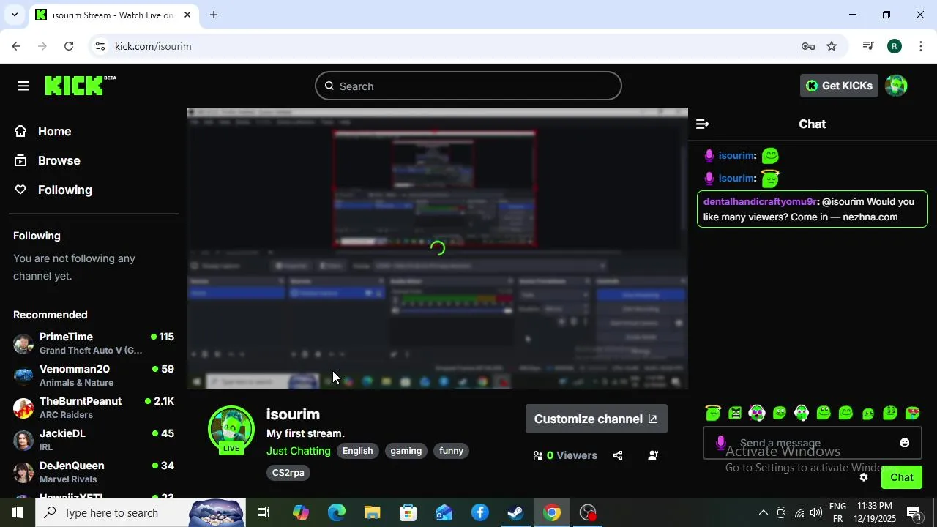This screenshot has width=937, height=527.
Task: Click the live stream video player
Action: 438,249
